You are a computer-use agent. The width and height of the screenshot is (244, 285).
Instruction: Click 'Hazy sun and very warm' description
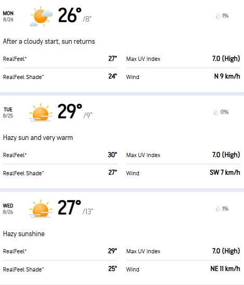tap(38, 138)
